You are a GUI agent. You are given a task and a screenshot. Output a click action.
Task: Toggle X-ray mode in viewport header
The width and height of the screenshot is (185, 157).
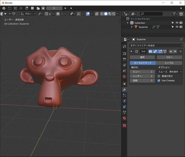pos(97,14)
